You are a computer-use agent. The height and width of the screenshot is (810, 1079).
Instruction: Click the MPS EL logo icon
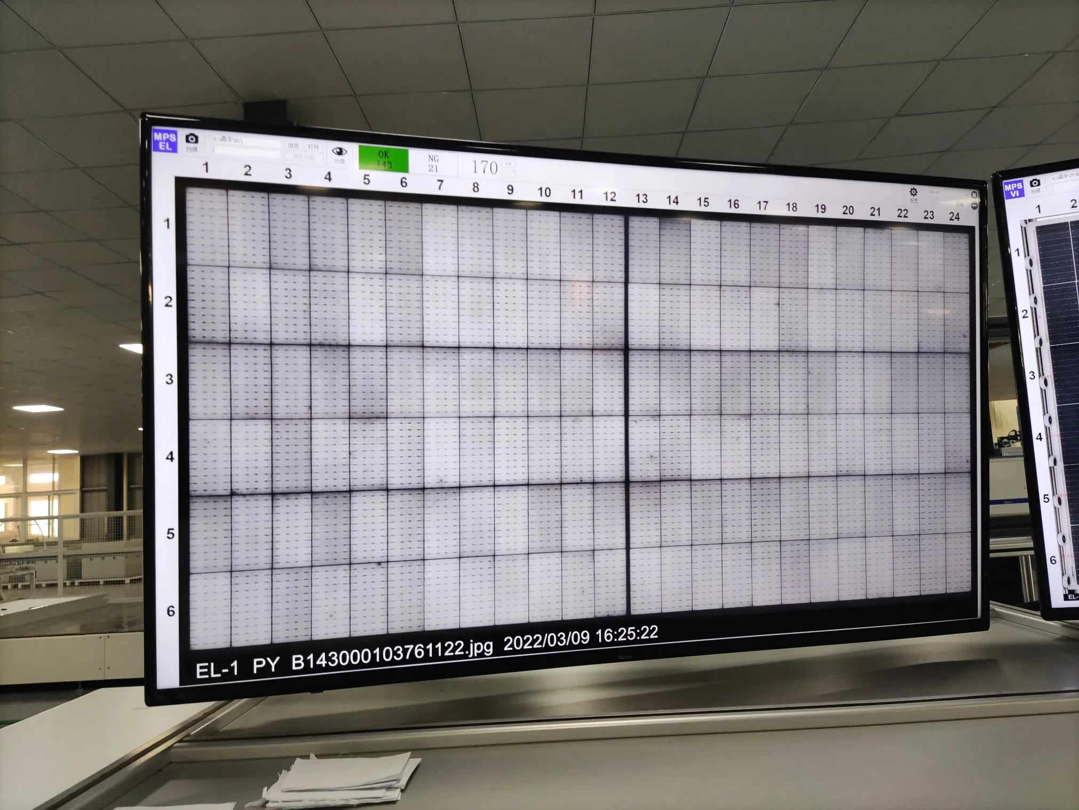165,141
